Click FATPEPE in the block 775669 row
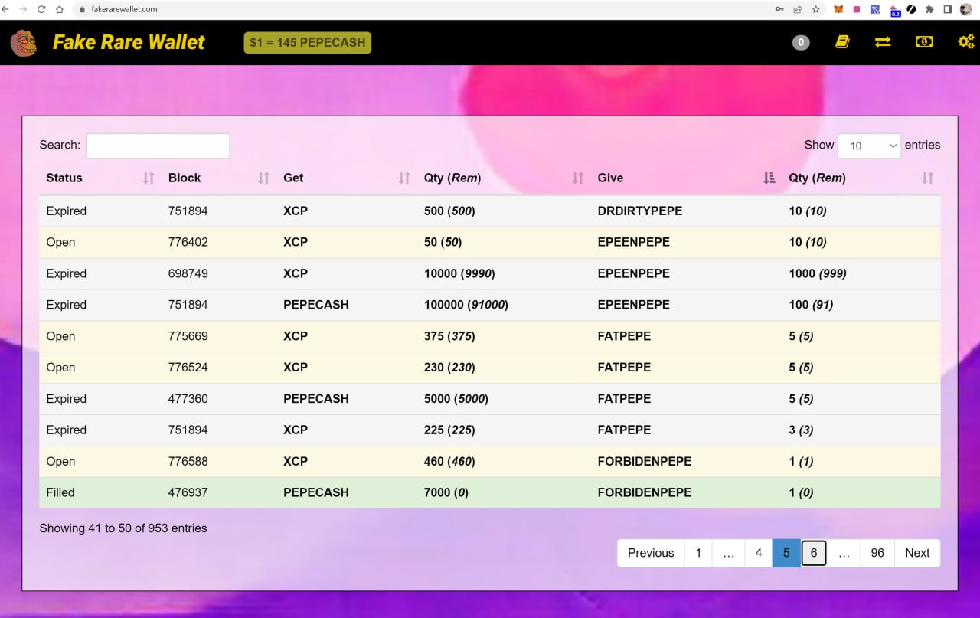Screen dimensions: 980x618 click(x=625, y=336)
